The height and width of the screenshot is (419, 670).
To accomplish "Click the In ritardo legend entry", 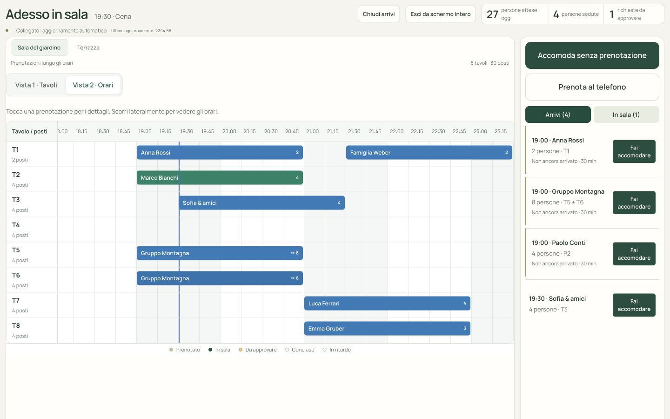I will [x=337, y=350].
